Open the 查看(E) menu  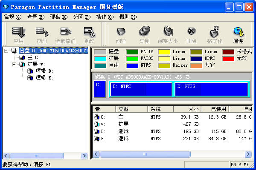coord(36,17)
